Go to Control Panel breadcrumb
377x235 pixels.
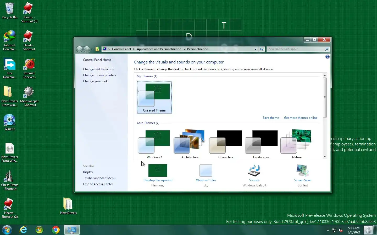pos(121,49)
